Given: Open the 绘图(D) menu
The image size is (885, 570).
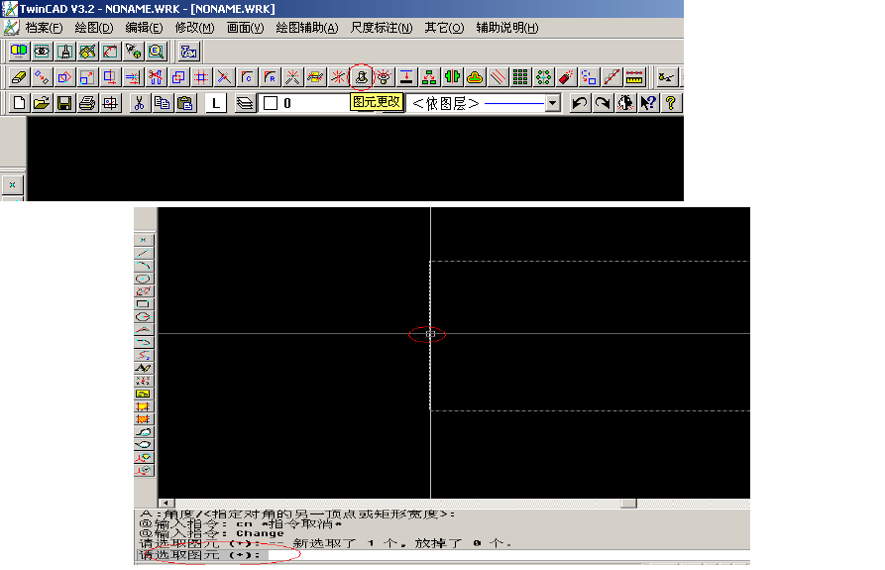Looking at the screenshot, I should 94,28.
